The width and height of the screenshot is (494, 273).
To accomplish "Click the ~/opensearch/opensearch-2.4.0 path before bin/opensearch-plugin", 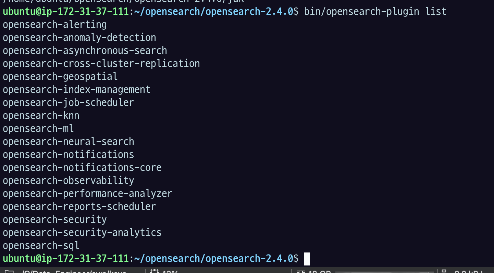I will click(x=213, y=12).
